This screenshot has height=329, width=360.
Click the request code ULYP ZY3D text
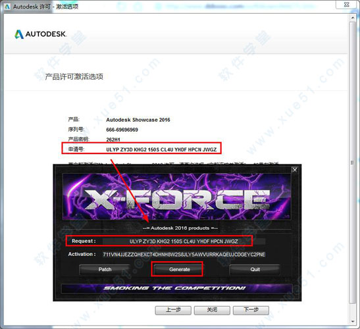[161, 149]
